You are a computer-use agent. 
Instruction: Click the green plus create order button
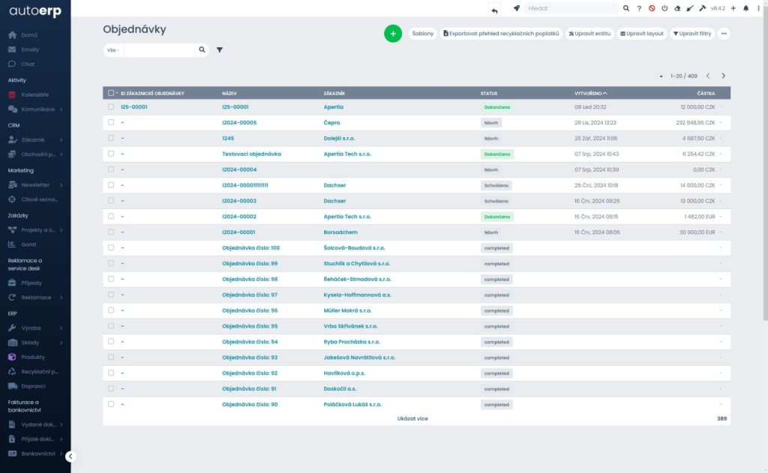[393, 34]
